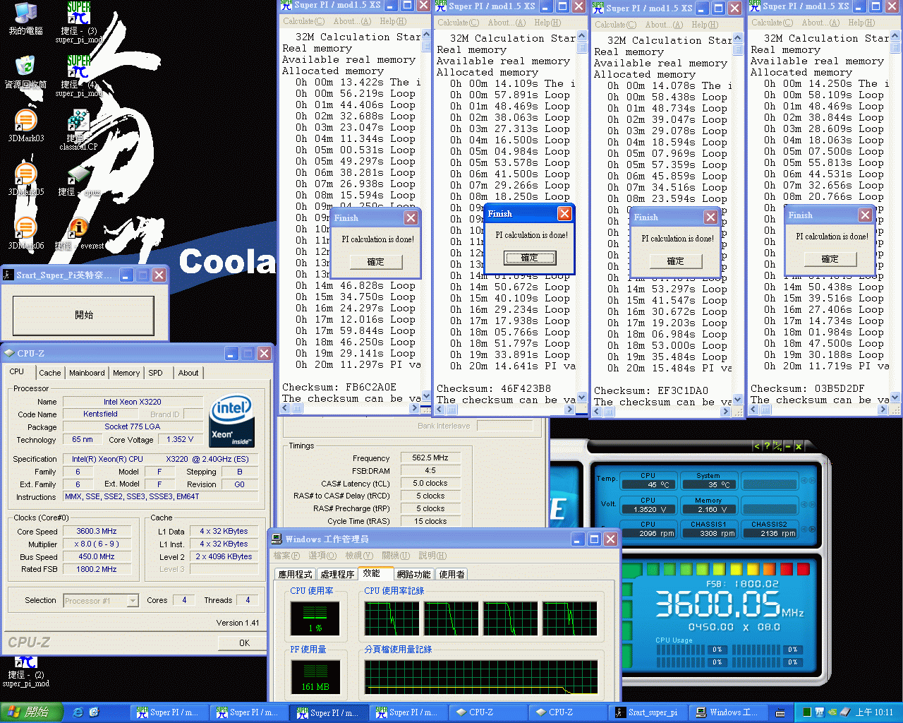Click the left arrow icon on monitoring widget header
903x723 pixels.
[x=757, y=446]
